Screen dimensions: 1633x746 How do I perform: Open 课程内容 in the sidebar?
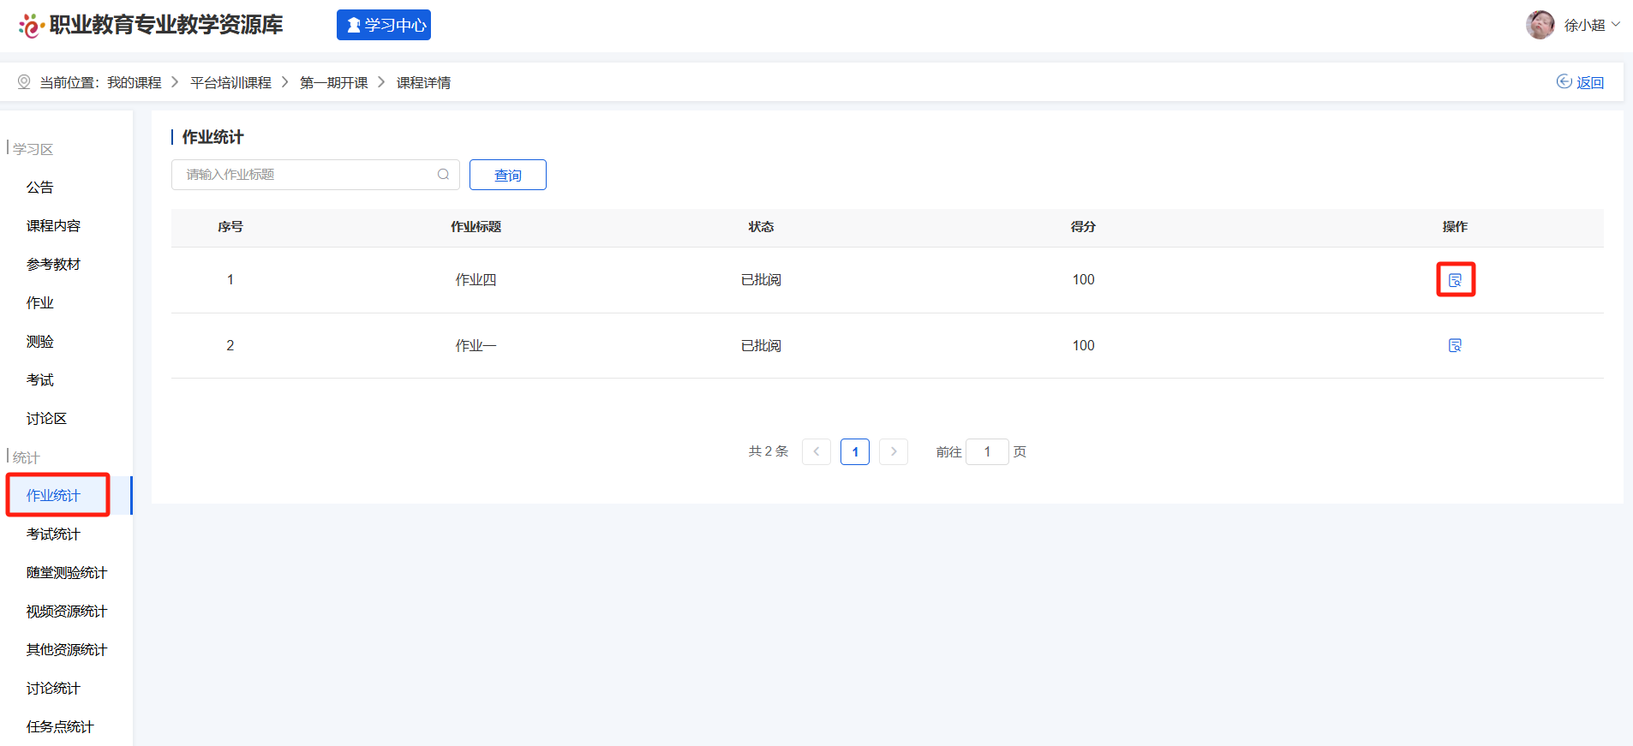53,226
